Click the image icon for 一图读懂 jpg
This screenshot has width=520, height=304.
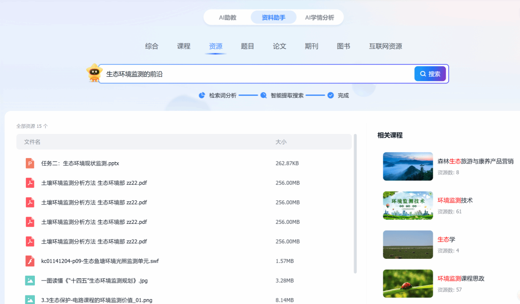(30, 281)
